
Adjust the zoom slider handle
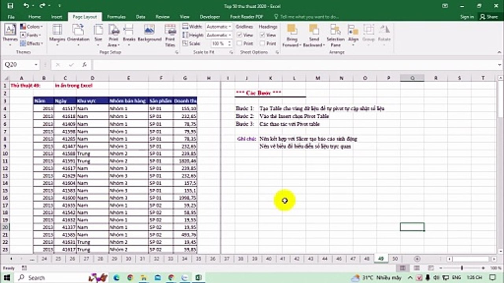pos(462,268)
